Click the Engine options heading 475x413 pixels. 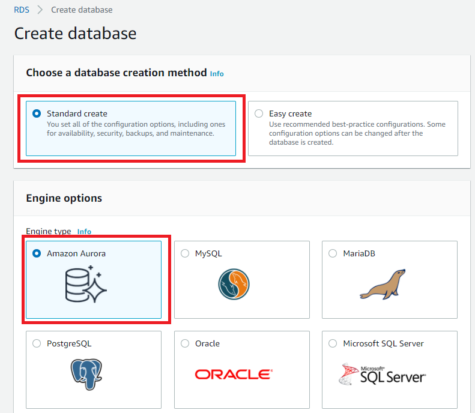click(x=64, y=198)
